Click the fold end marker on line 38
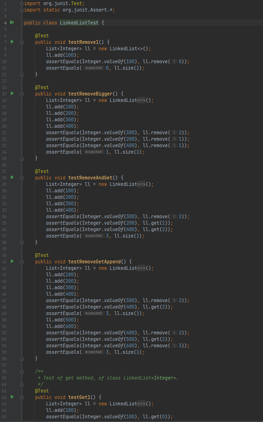This screenshot has height=422, width=263. click(22, 243)
